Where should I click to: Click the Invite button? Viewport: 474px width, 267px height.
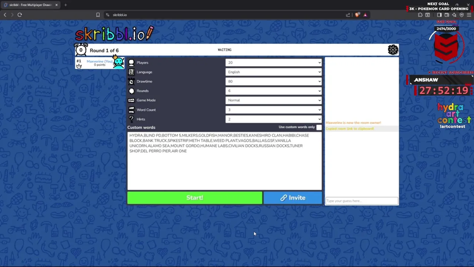293,198
